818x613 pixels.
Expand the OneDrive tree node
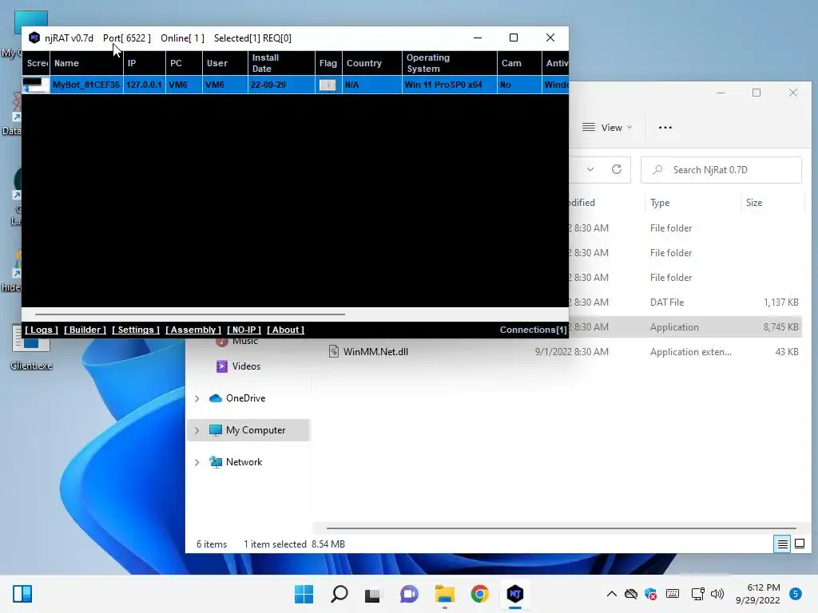point(197,399)
